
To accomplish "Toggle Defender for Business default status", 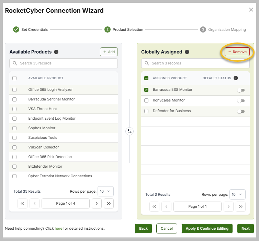I will pyautogui.click(x=241, y=112).
